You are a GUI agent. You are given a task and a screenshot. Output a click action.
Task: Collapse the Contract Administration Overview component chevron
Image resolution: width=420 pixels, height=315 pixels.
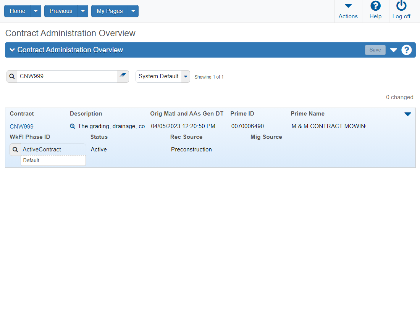click(x=12, y=50)
